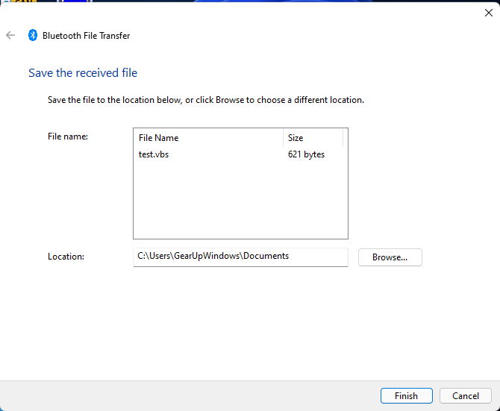Click the Bluetooth logo icon

click(x=33, y=35)
